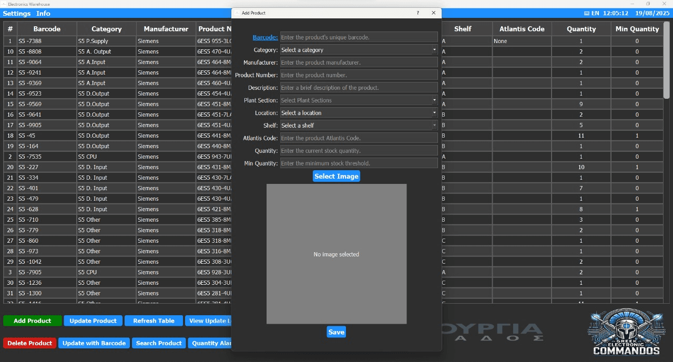This screenshot has height=362, width=673.
Task: Open the Location combo box
Action: (359, 113)
